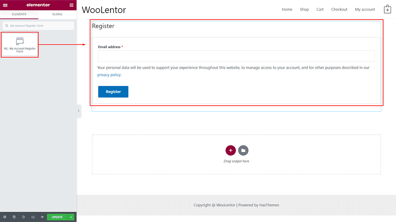Screen dimensions: 396x222
Task: Expand the save options arrow beside UPDATE
Action: click(71, 217)
